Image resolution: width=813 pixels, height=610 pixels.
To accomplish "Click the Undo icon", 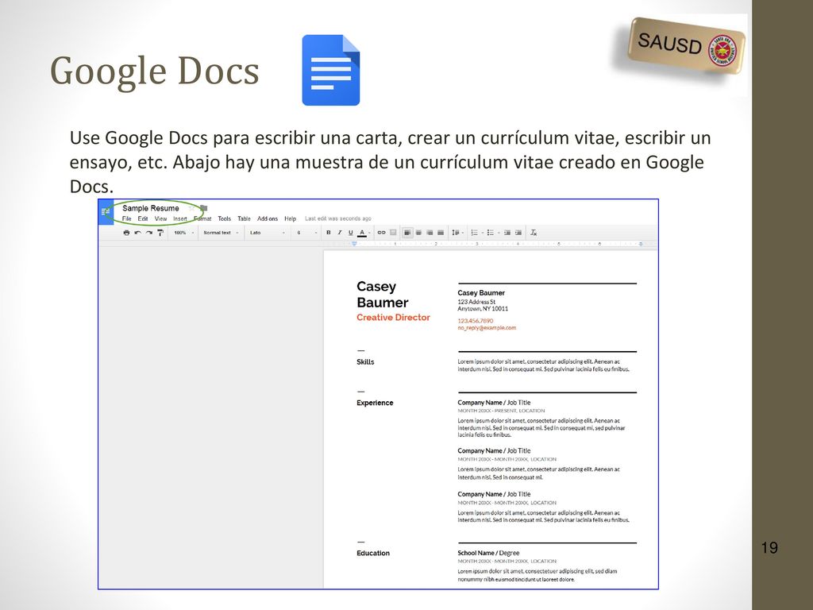I will [138, 233].
